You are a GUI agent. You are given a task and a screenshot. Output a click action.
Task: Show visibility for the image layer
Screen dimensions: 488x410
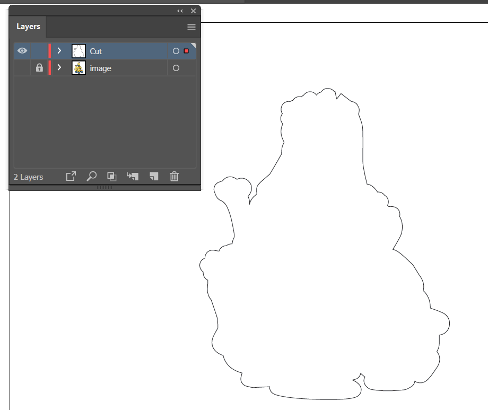[x=22, y=68]
